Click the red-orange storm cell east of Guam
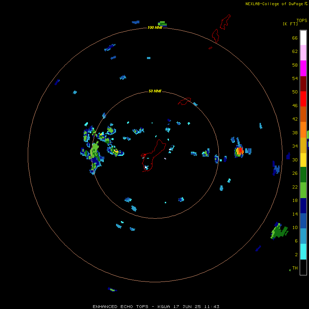Screen dimensions: 309x309 pos(240,151)
